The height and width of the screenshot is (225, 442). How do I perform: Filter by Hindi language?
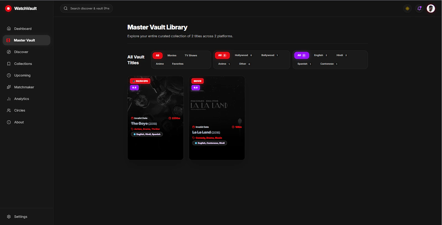tap(342, 55)
